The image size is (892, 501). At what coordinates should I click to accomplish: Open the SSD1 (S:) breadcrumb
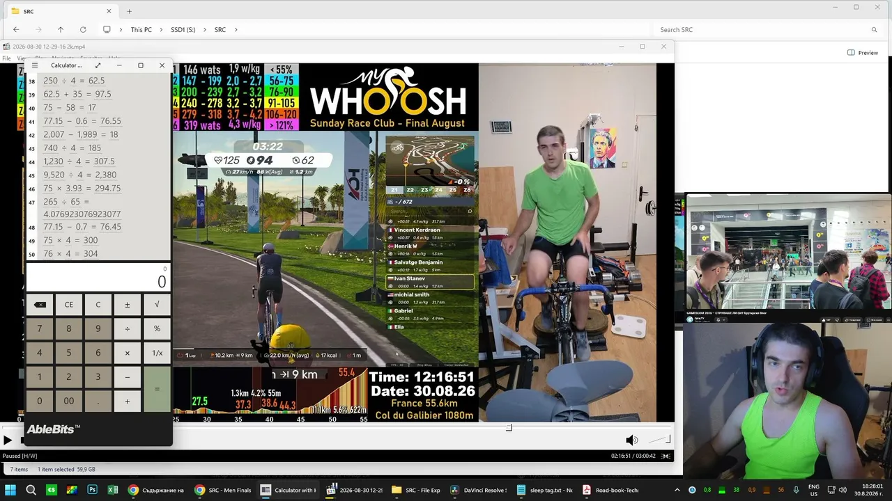tap(183, 30)
